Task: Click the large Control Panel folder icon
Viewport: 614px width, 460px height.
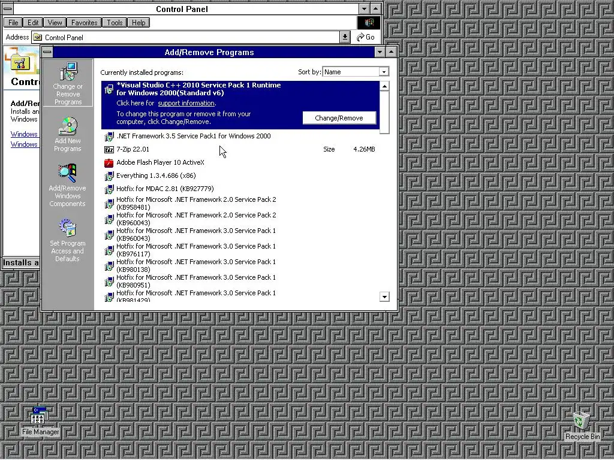Action: pos(20,62)
